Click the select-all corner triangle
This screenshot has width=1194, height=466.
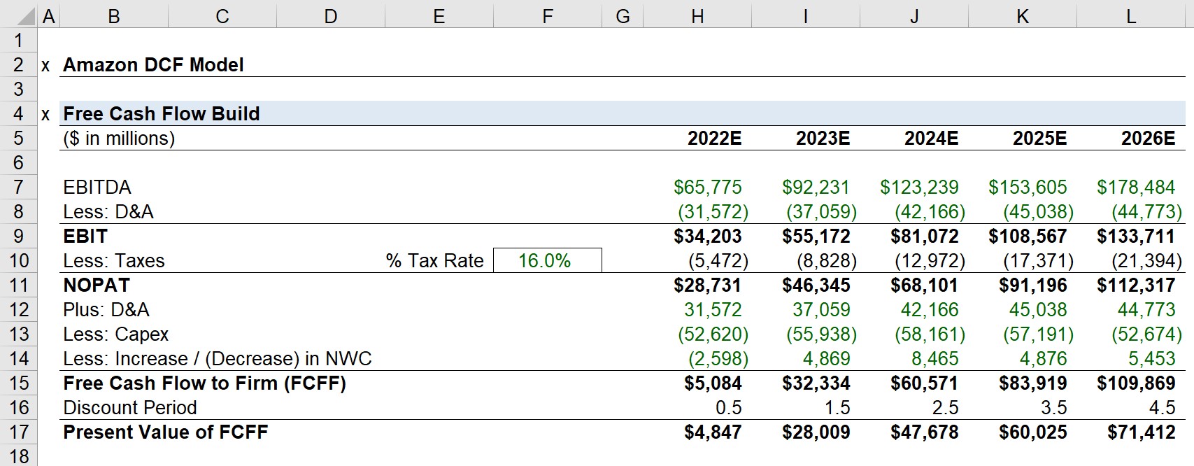[28, 15]
